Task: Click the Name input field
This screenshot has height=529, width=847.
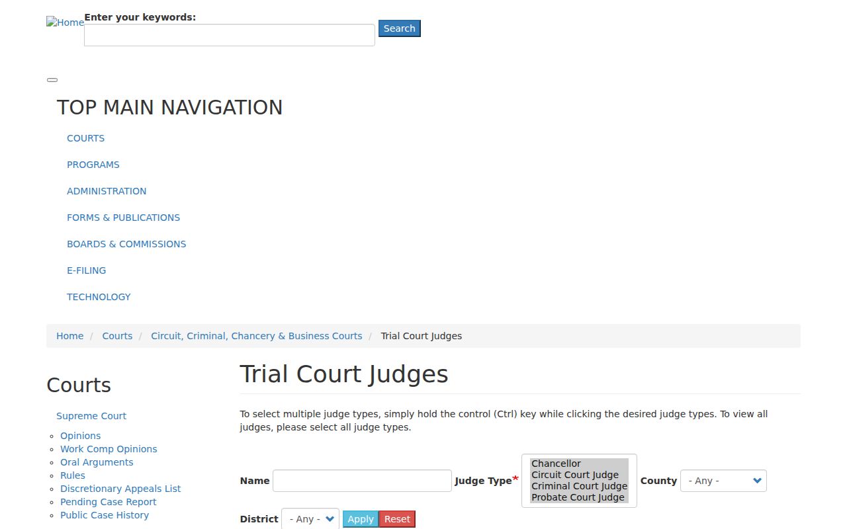Action: 362,481
